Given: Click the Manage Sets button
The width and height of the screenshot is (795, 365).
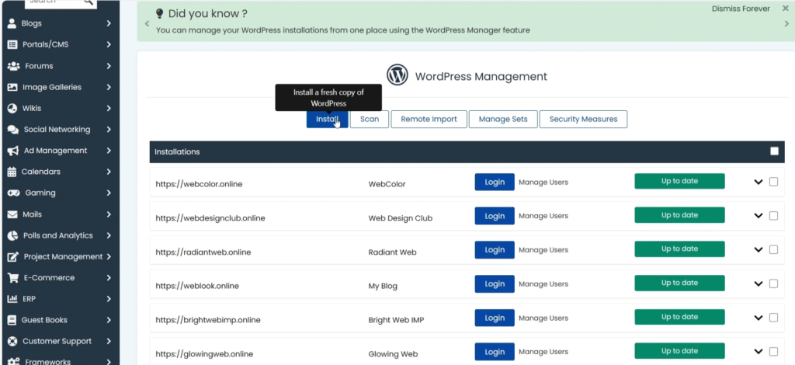Looking at the screenshot, I should pos(503,119).
